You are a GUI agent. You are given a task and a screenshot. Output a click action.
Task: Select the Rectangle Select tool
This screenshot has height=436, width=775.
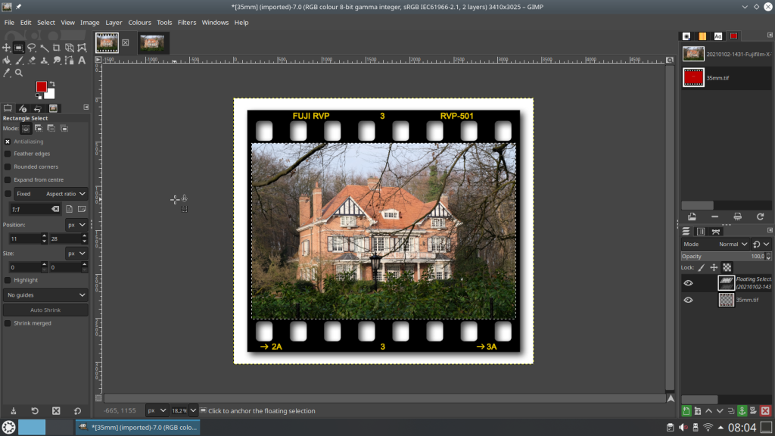[x=18, y=48]
